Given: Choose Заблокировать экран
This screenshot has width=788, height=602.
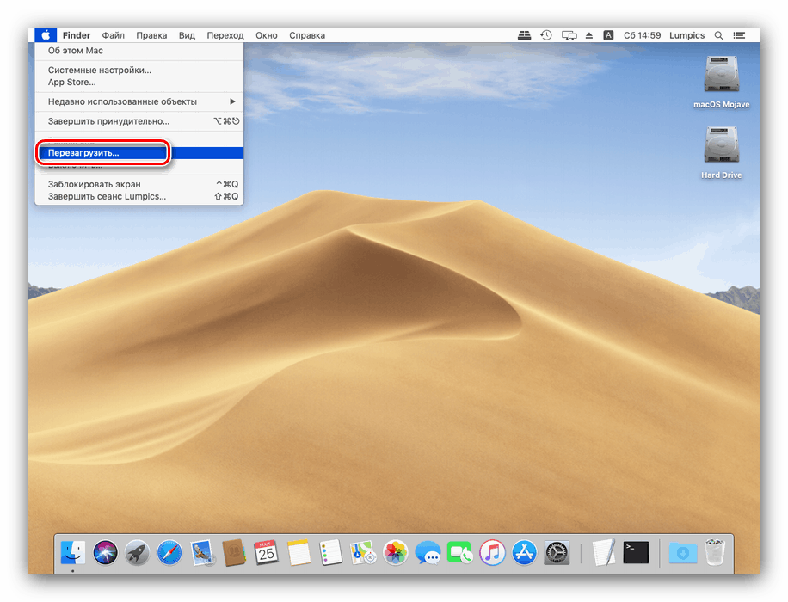Looking at the screenshot, I should coord(139,184).
